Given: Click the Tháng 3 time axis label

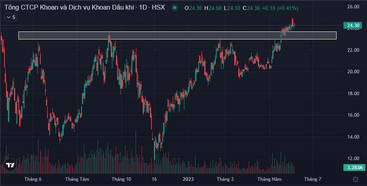Looking at the screenshot, I should 225,179.
